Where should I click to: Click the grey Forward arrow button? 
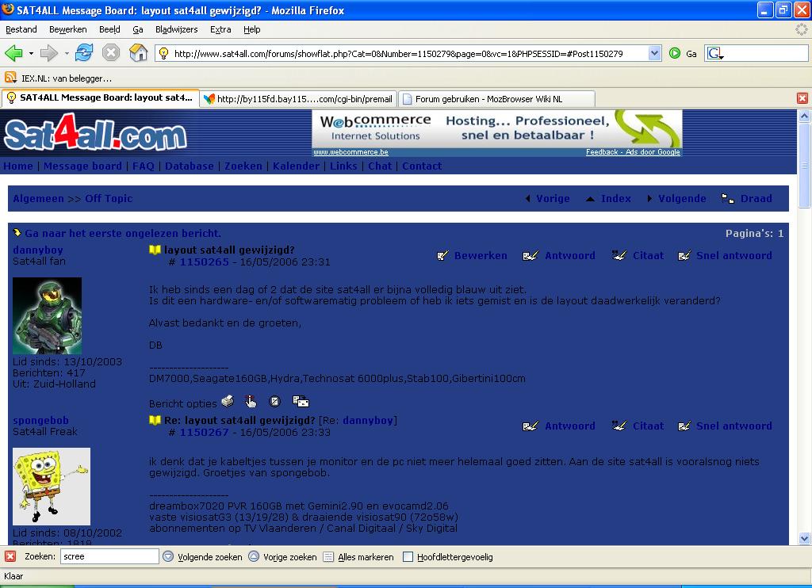48,53
